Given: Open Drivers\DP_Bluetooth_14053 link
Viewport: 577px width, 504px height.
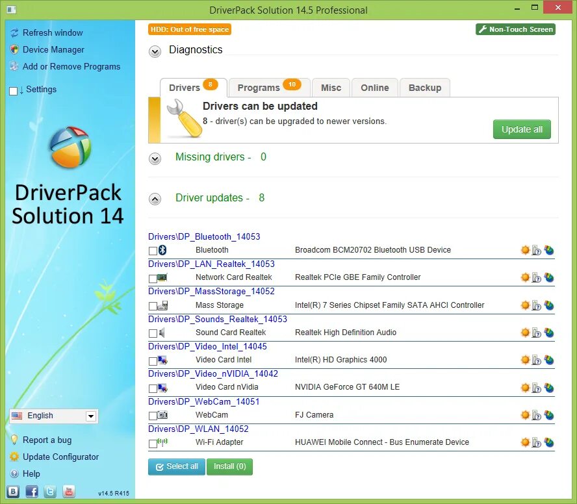Looking at the screenshot, I should click(204, 236).
